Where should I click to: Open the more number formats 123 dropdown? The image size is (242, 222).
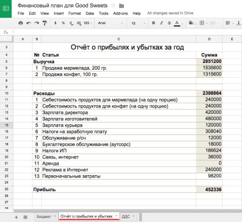pyautogui.click(x=87, y=23)
